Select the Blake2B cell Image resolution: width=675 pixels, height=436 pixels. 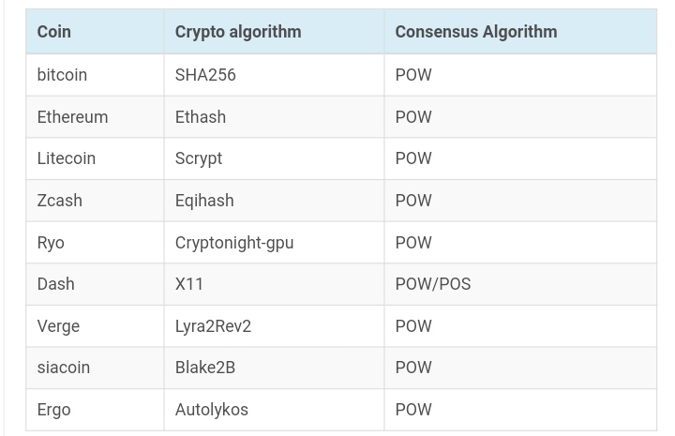(x=205, y=368)
